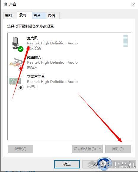
Task: Click the 设为默认值(S) button
Action: (85, 149)
